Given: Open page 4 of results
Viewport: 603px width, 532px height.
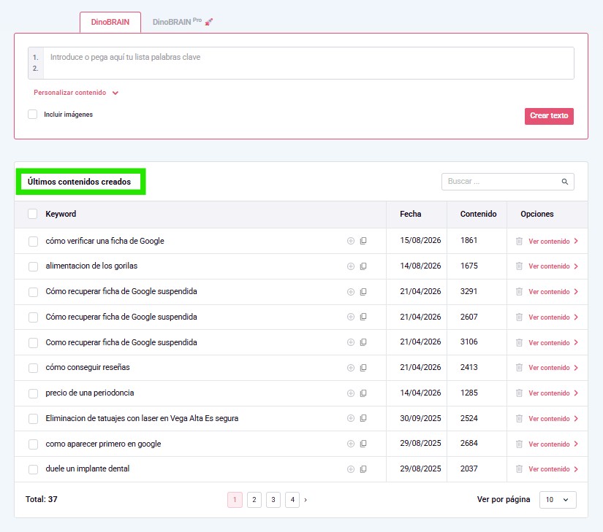Looking at the screenshot, I should [292, 500].
